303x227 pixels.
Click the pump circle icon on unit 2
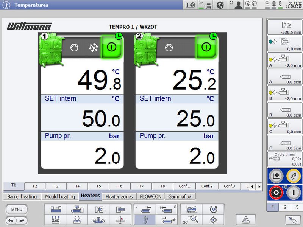click(x=169, y=48)
